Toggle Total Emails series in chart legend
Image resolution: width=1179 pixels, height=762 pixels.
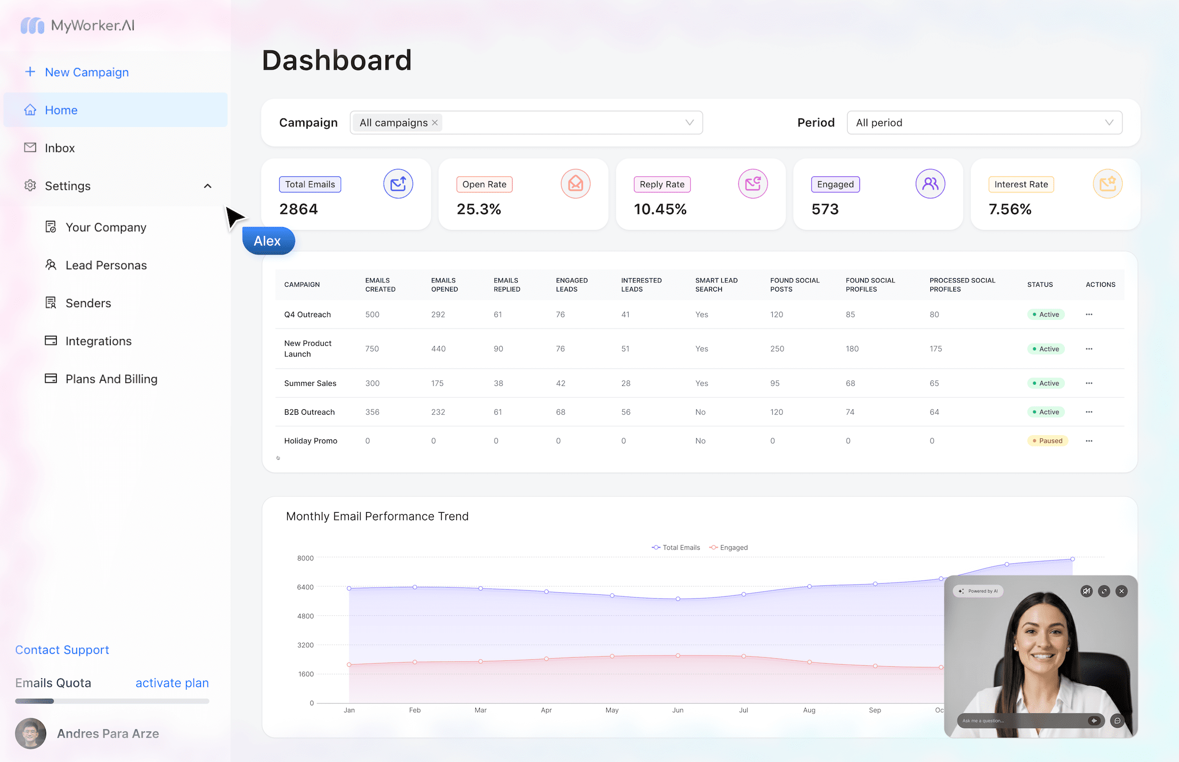click(x=676, y=547)
